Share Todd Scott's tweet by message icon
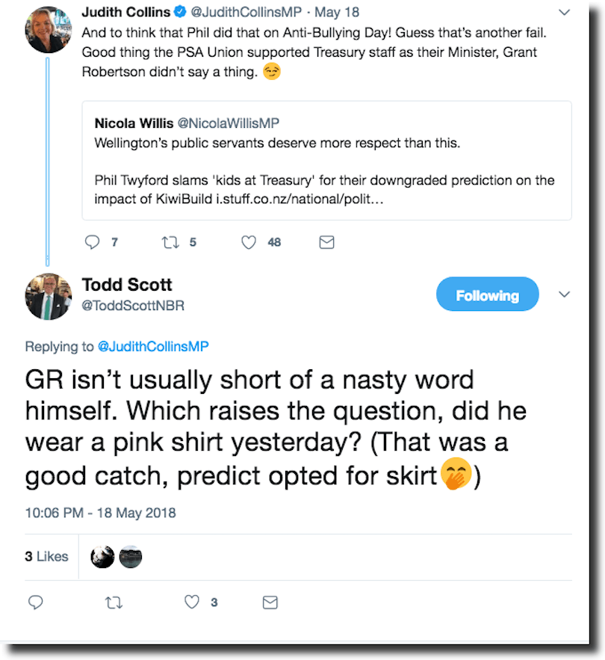Viewport: 605px width, 660px height. 270,602
